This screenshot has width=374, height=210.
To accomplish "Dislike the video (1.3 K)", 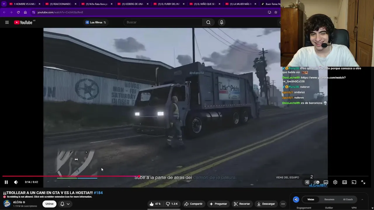I will (x=172, y=204).
